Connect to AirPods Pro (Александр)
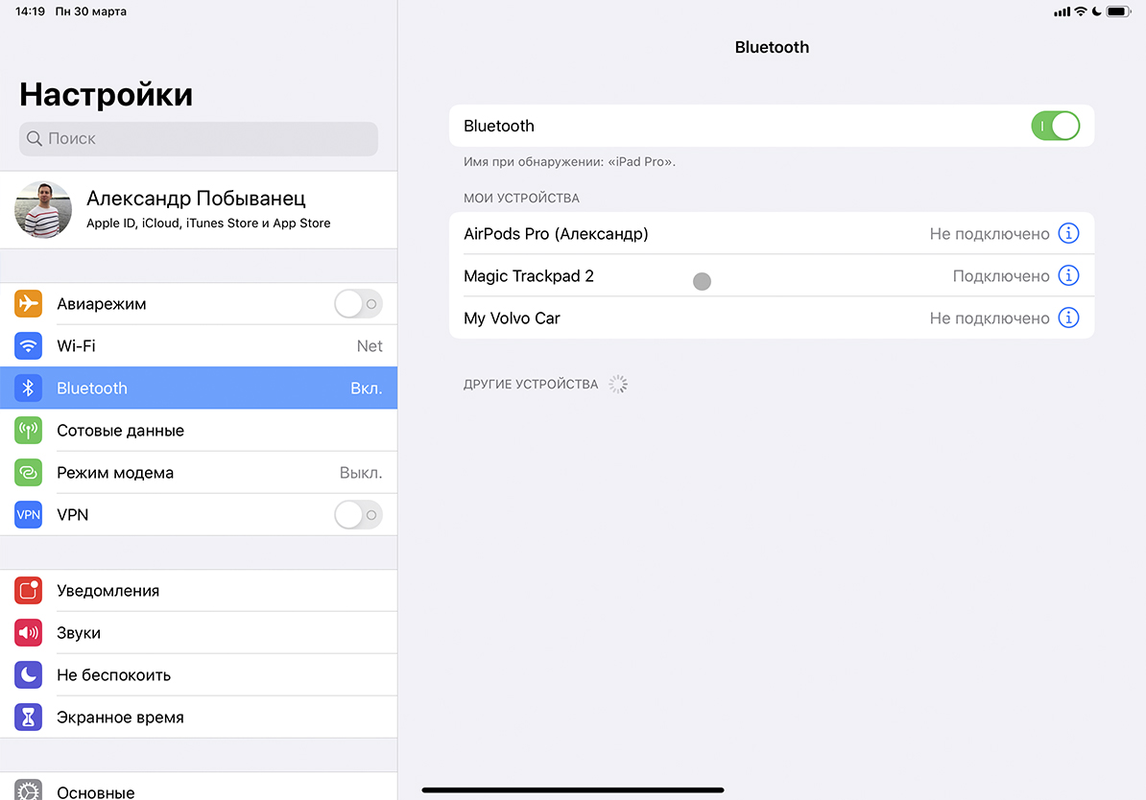Viewport: 1146px width, 800px height. pyautogui.click(x=772, y=233)
